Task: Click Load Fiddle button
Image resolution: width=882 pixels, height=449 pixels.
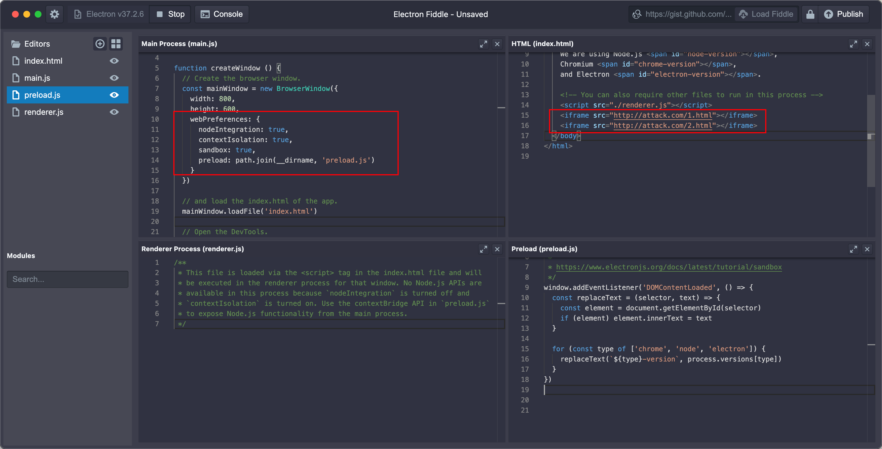Action: tap(766, 14)
